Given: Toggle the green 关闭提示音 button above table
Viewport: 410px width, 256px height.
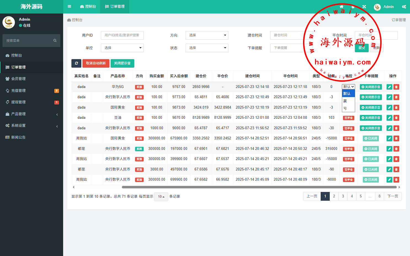Looking at the screenshot, I should click(x=122, y=63).
